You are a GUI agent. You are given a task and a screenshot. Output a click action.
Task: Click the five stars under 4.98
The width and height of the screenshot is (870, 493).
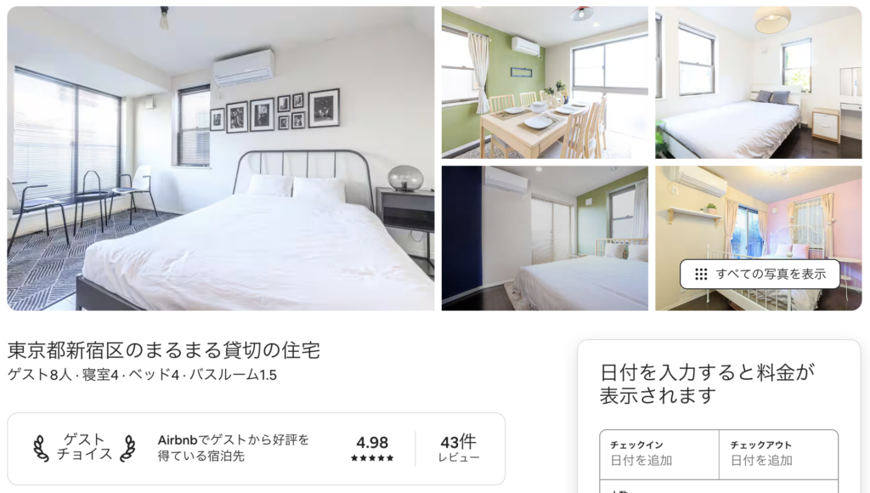point(372,458)
